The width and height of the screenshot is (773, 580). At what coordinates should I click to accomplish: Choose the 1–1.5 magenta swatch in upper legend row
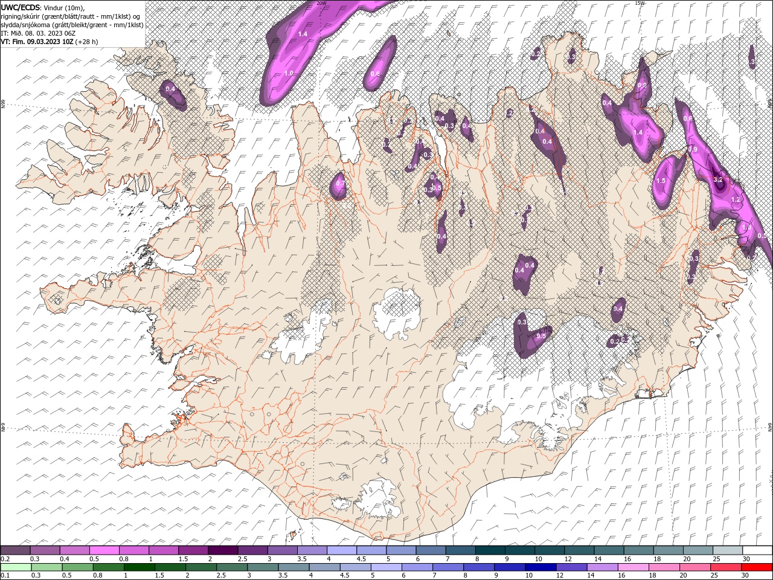point(164,550)
